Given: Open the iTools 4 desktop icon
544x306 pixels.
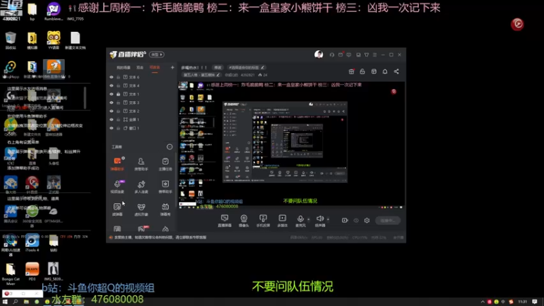Looking at the screenshot, I should 32,243.
